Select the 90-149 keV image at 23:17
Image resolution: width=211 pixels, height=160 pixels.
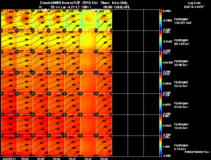[x=9, y=41]
